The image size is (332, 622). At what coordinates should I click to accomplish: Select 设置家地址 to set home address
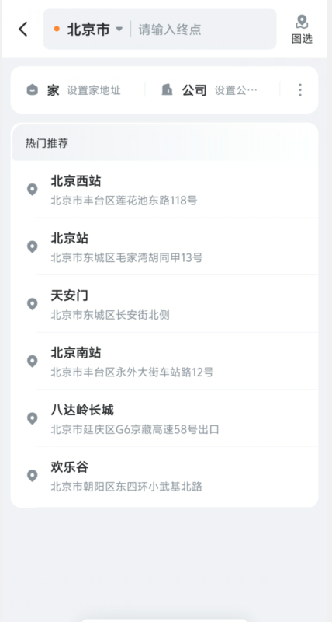click(x=94, y=90)
